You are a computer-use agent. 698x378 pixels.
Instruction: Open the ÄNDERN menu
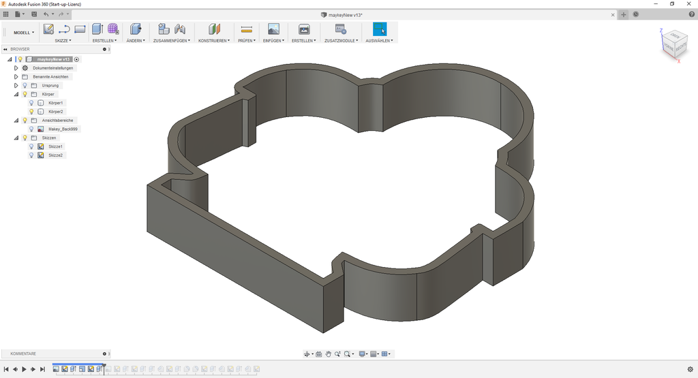[135, 40]
